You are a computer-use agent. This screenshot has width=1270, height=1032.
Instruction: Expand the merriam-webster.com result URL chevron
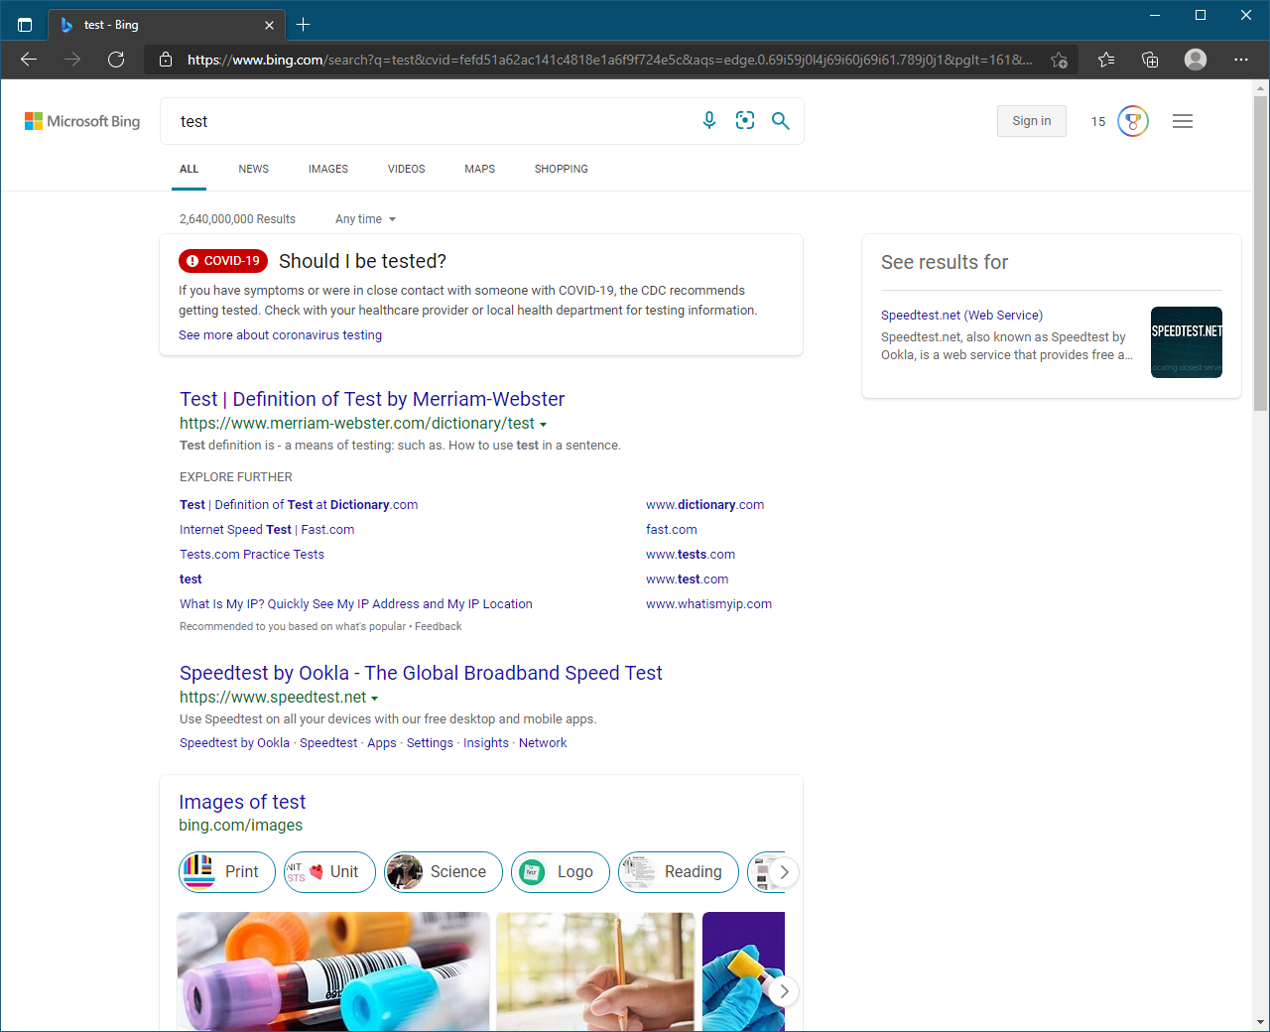click(544, 423)
